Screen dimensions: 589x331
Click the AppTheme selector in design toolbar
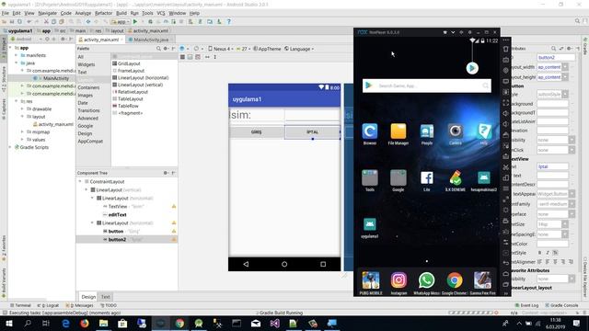pyautogui.click(x=267, y=49)
